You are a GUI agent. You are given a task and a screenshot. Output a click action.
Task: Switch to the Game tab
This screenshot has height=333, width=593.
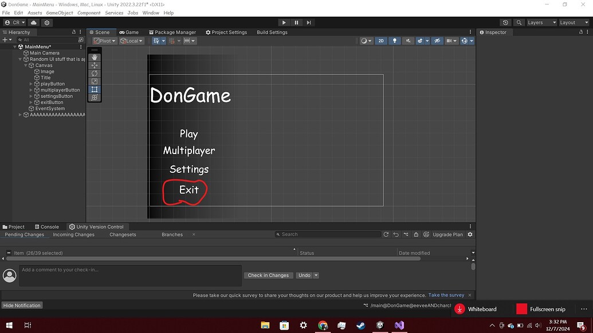(x=128, y=32)
